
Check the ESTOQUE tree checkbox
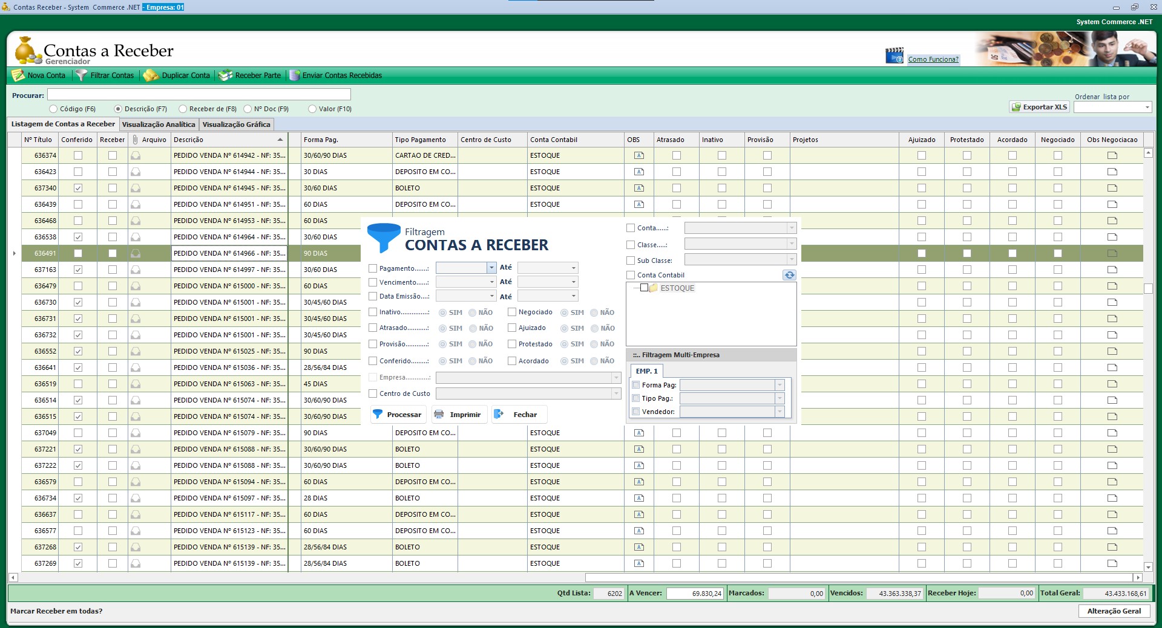tap(644, 288)
